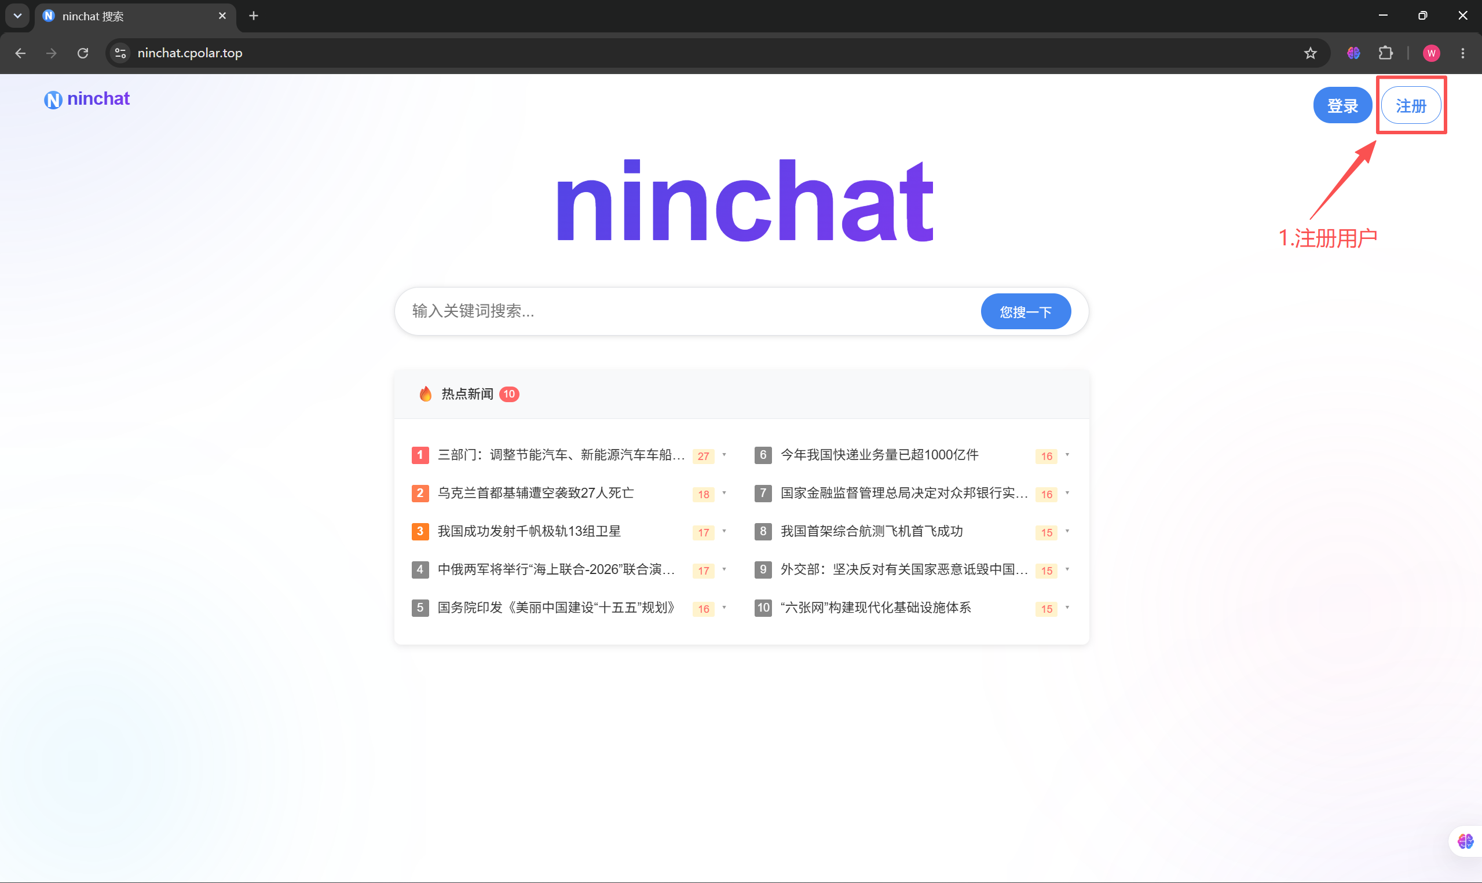Click rank badge 2 in hot news
The height and width of the screenshot is (883, 1482).
[420, 493]
